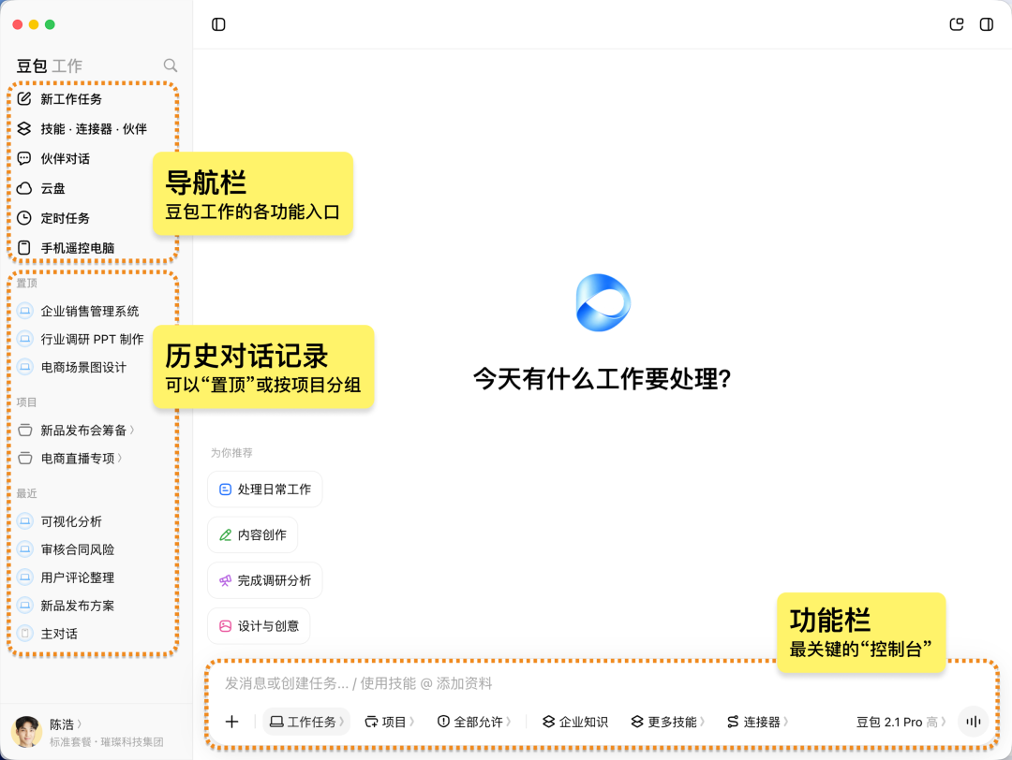Click the voice input waveform button
The height and width of the screenshot is (760, 1012).
(x=974, y=722)
